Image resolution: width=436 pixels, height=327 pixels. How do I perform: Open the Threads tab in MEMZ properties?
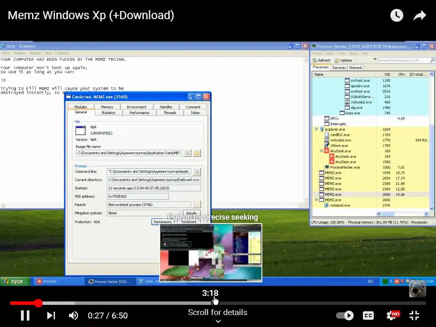pyautogui.click(x=169, y=112)
